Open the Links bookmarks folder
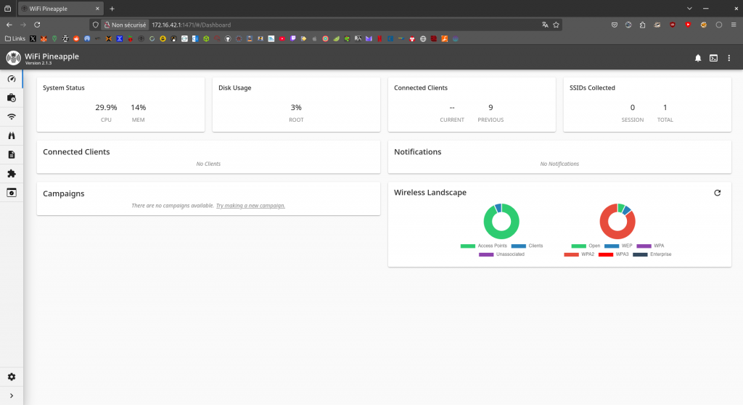 point(15,39)
